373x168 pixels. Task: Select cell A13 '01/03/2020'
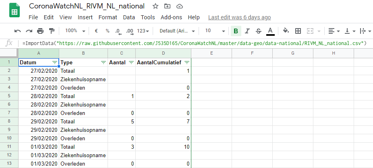click(39, 164)
